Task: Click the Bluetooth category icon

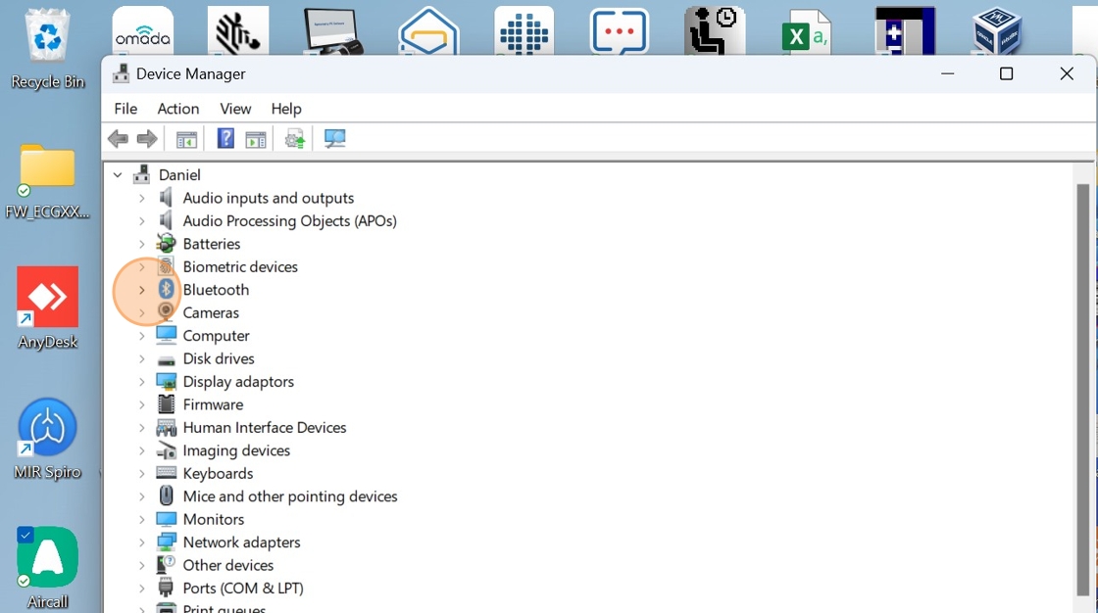Action: click(x=166, y=289)
